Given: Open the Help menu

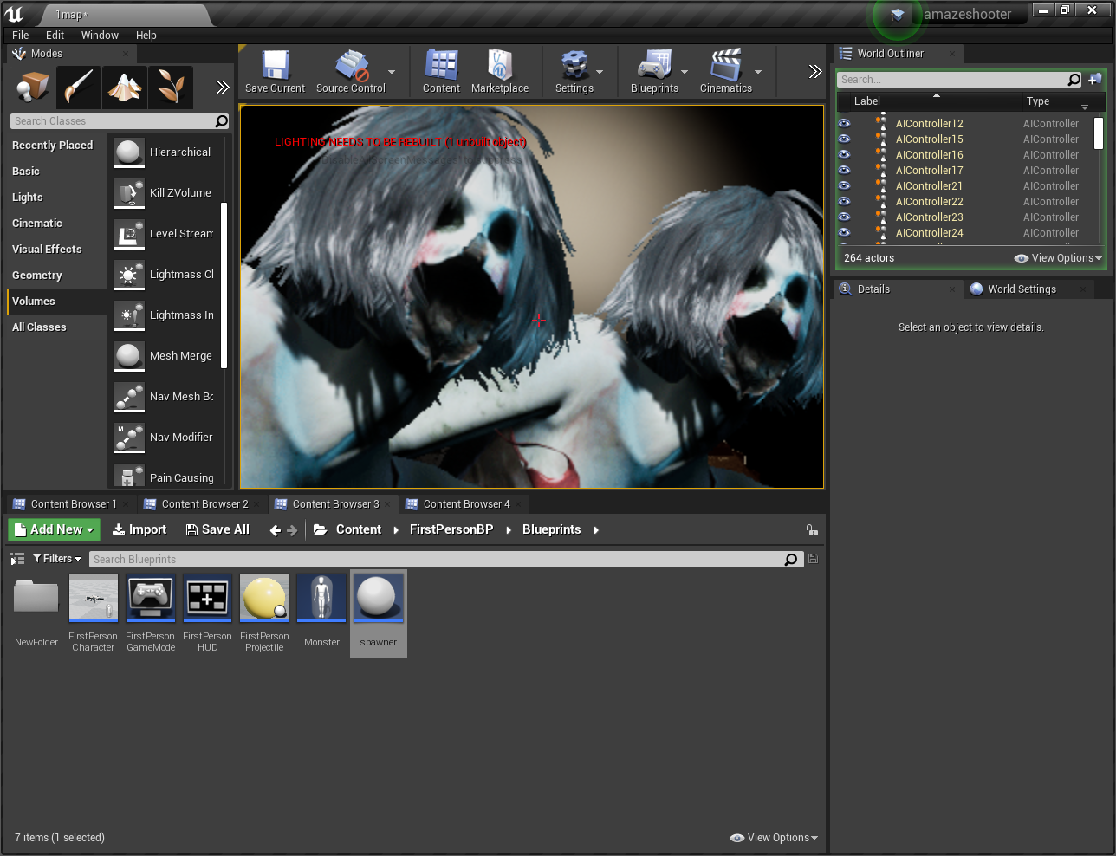Looking at the screenshot, I should [x=146, y=36].
